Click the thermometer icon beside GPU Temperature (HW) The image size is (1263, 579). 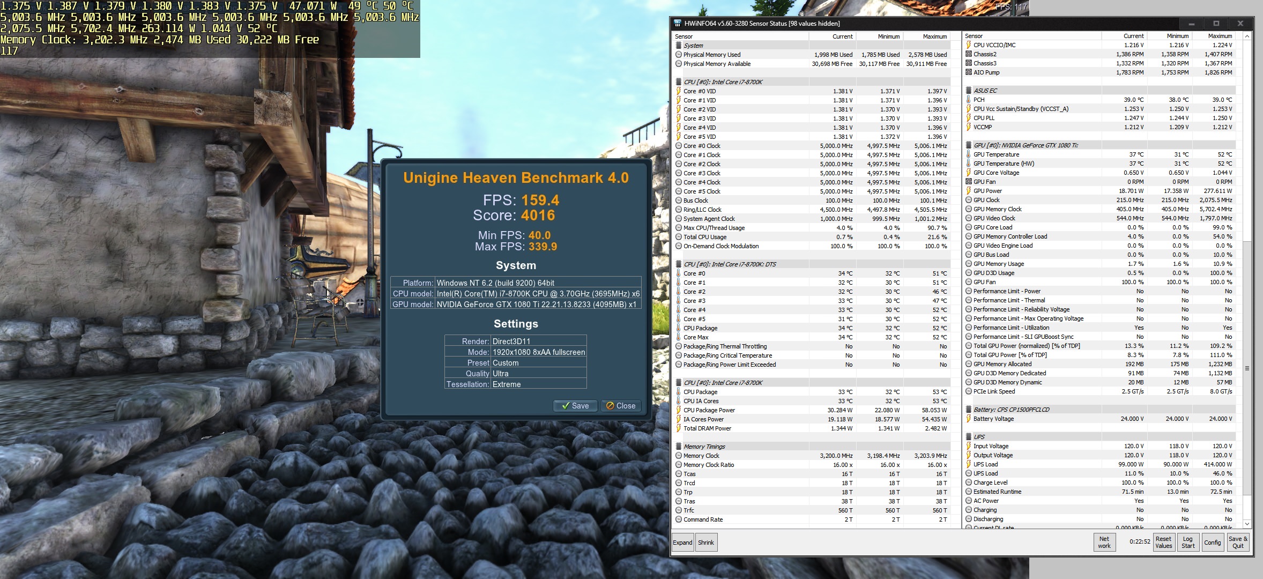tap(969, 164)
